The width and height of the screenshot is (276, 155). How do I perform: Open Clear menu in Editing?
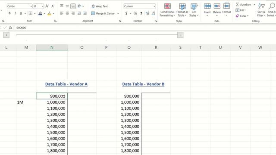242,16
